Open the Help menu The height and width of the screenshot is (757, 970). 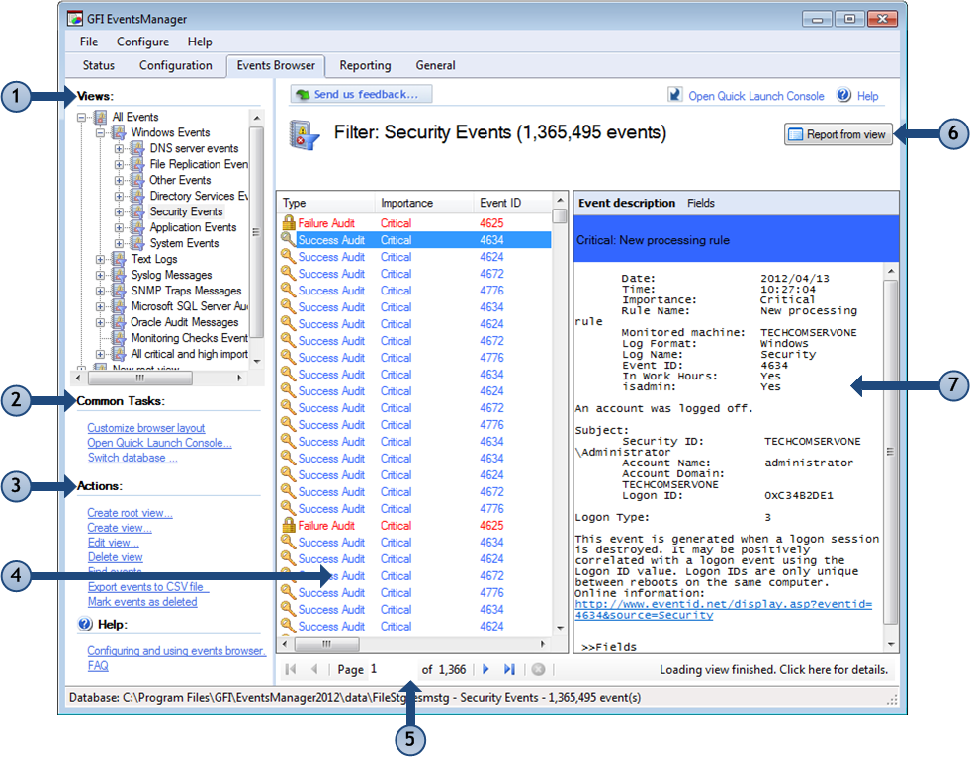pyautogui.click(x=200, y=42)
